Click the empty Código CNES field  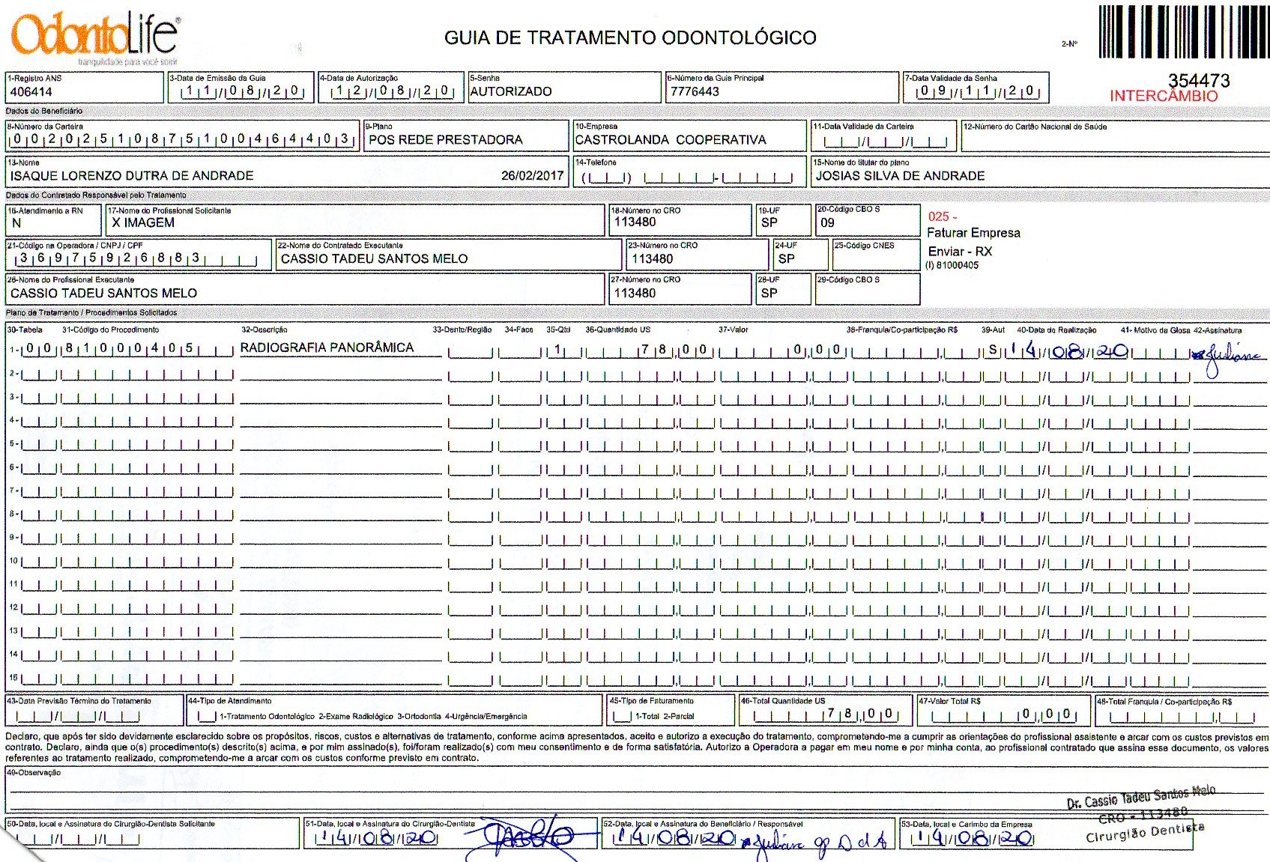[875, 255]
